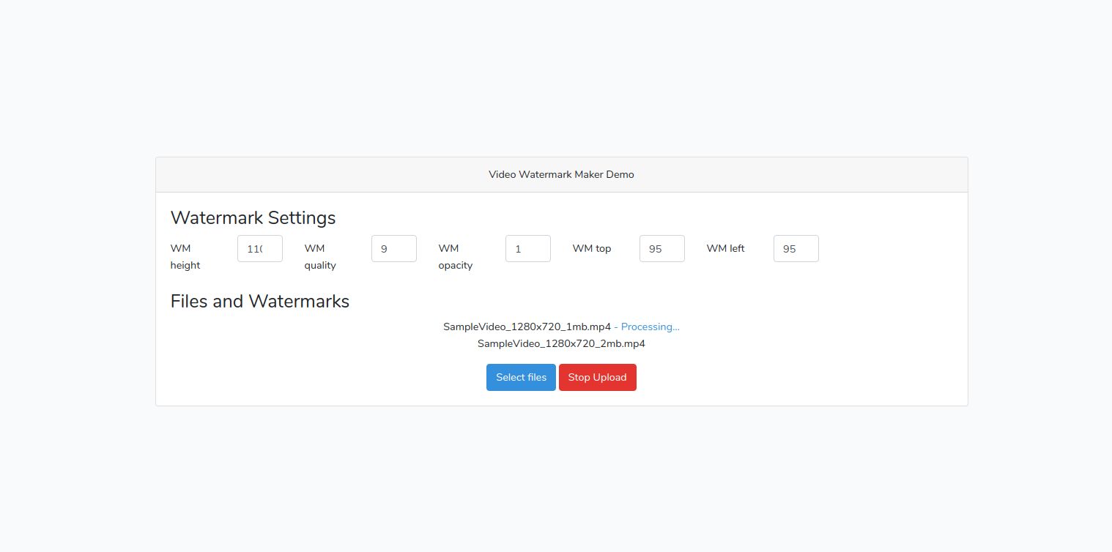Click the red Stop Upload button

(x=597, y=378)
